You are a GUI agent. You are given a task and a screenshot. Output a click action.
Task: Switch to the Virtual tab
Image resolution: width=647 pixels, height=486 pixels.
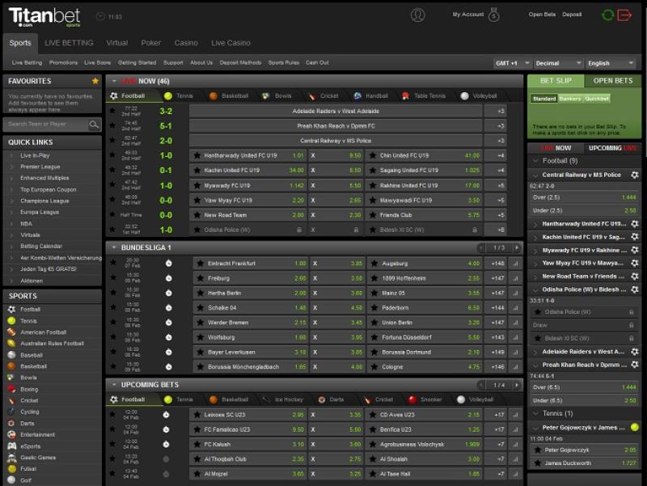pyautogui.click(x=116, y=43)
